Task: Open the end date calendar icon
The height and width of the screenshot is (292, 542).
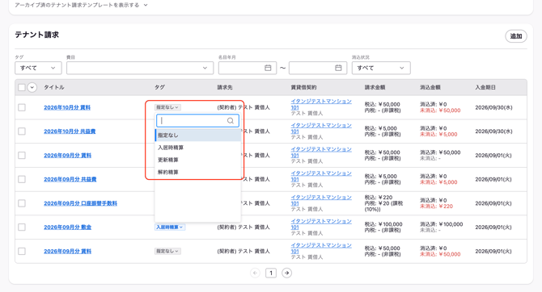Action: (338, 68)
